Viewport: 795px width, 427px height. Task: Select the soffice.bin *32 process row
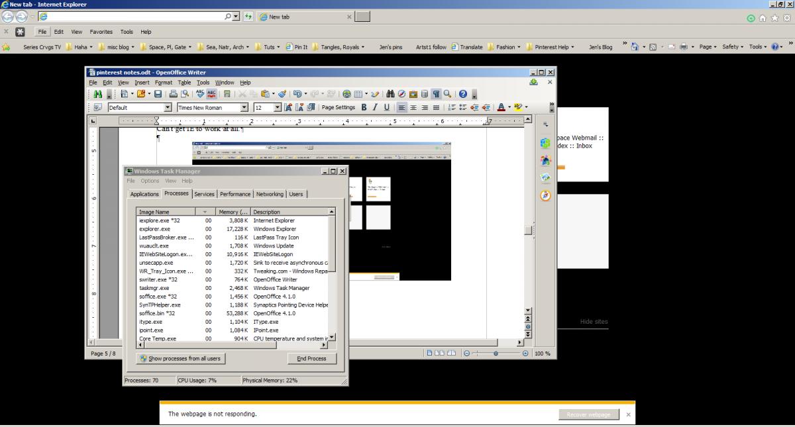[233, 313]
